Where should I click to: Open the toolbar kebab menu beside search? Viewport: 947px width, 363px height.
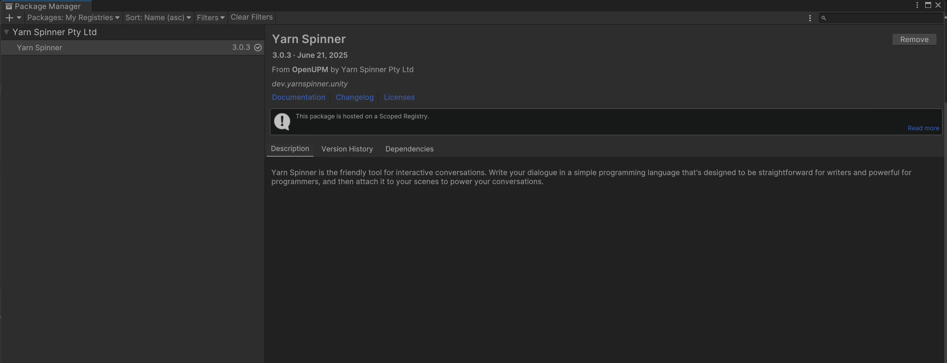coord(810,18)
